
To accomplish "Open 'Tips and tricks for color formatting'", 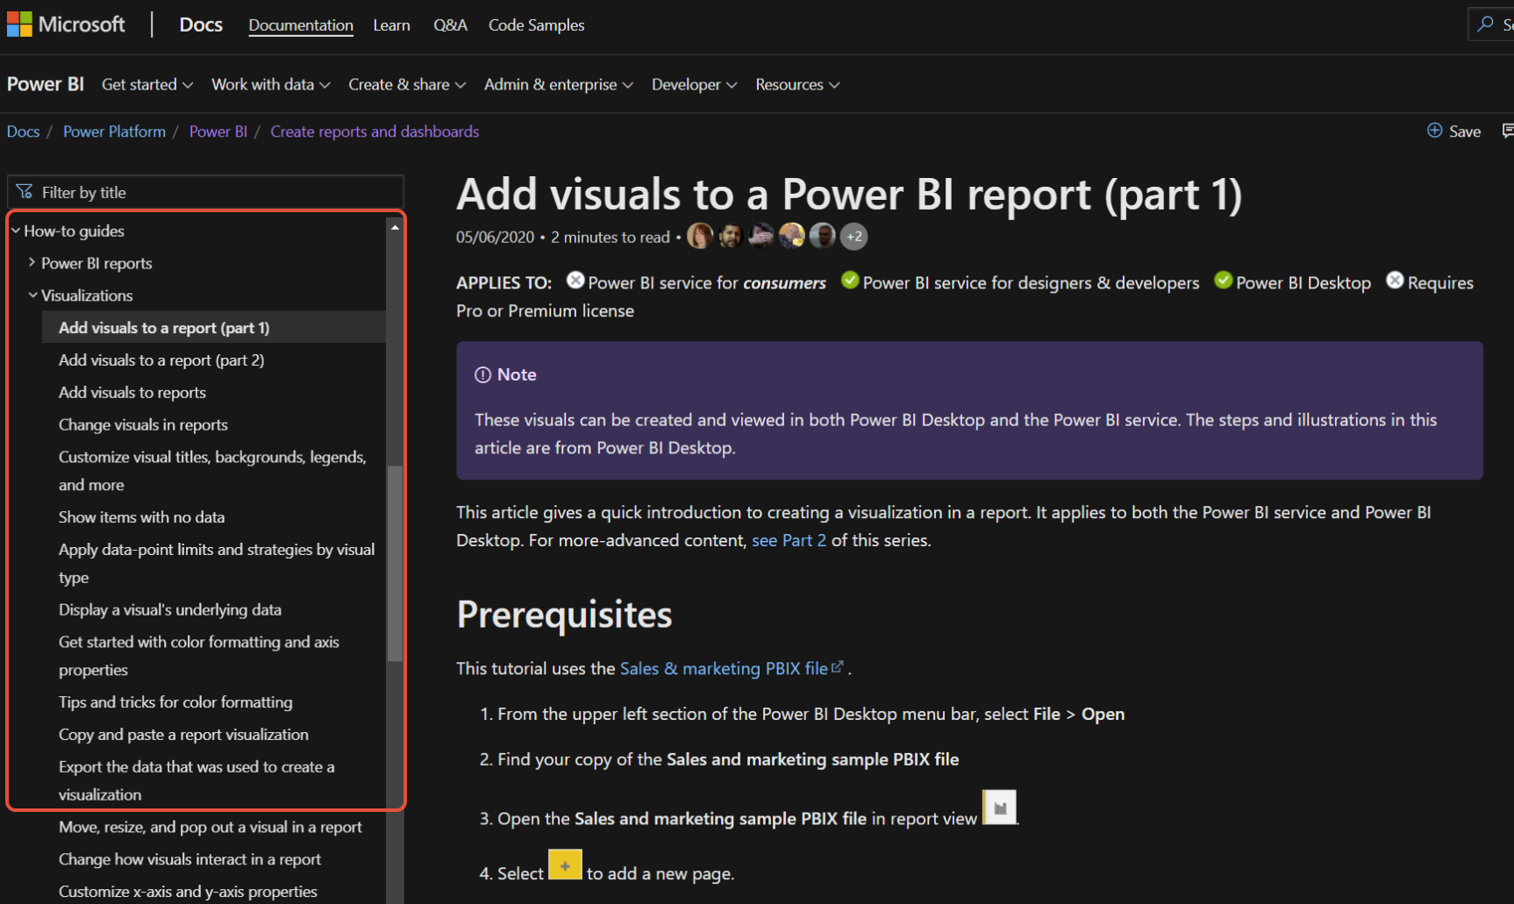I will [175, 702].
